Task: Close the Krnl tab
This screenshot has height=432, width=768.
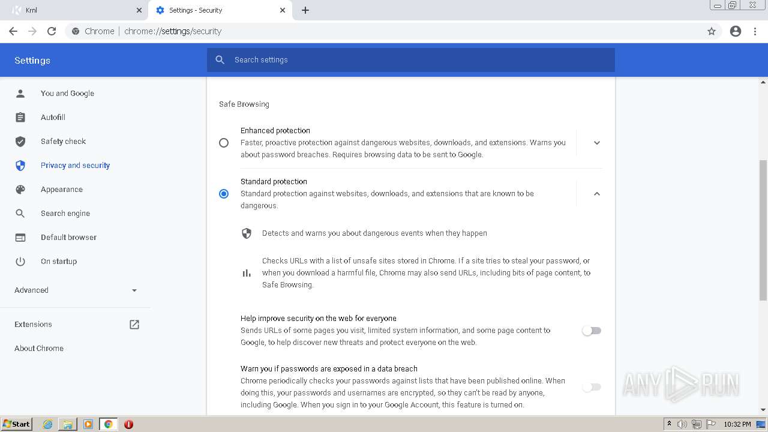Action: 139,10
